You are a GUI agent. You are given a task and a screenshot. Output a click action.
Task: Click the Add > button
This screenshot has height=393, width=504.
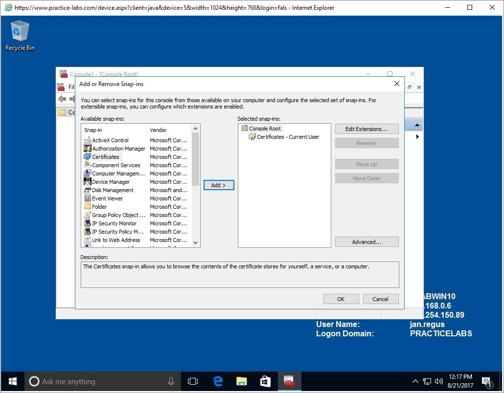219,185
